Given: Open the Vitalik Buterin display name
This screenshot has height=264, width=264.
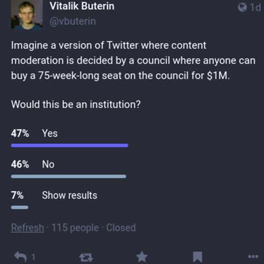Looking at the screenshot, I should (x=82, y=6).
